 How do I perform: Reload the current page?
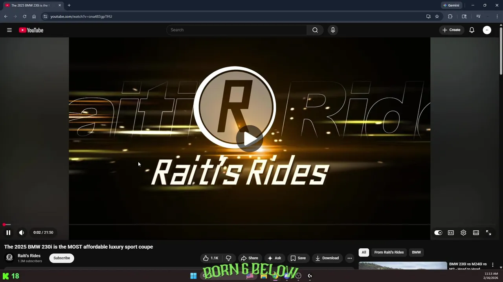click(x=24, y=16)
